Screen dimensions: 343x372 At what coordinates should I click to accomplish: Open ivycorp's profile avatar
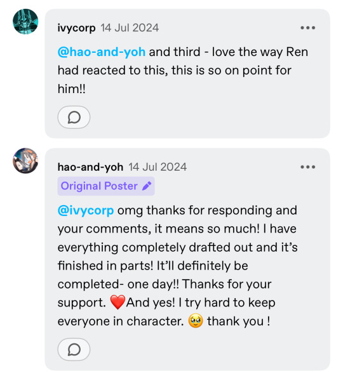[25, 22]
